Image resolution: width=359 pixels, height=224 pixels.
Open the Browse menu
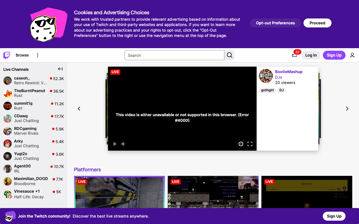[x=22, y=55]
